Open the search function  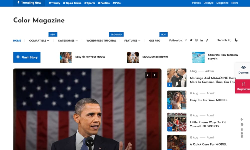(x=224, y=40)
